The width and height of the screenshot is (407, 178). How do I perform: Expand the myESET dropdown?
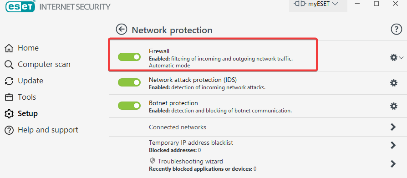point(318,4)
